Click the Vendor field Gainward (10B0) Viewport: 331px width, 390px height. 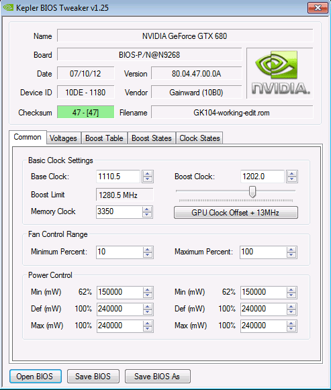196,92
